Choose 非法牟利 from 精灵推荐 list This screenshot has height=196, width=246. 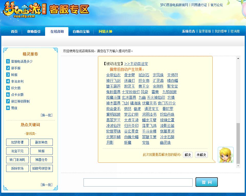pyautogui.click(x=17, y=81)
